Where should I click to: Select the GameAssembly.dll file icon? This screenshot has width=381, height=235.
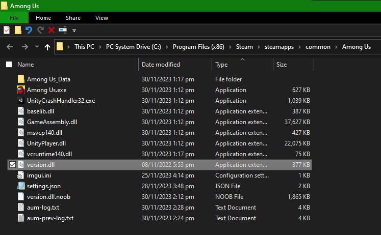point(21,122)
